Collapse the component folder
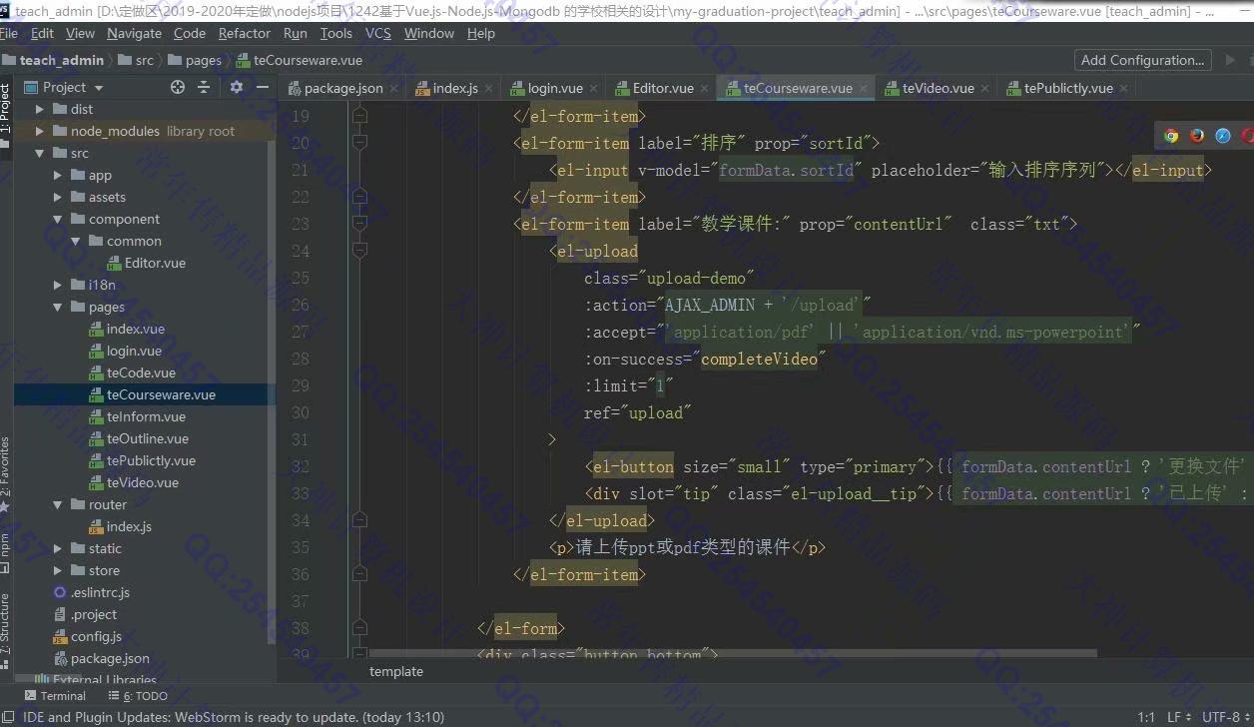The width and height of the screenshot is (1254, 727). (58, 219)
